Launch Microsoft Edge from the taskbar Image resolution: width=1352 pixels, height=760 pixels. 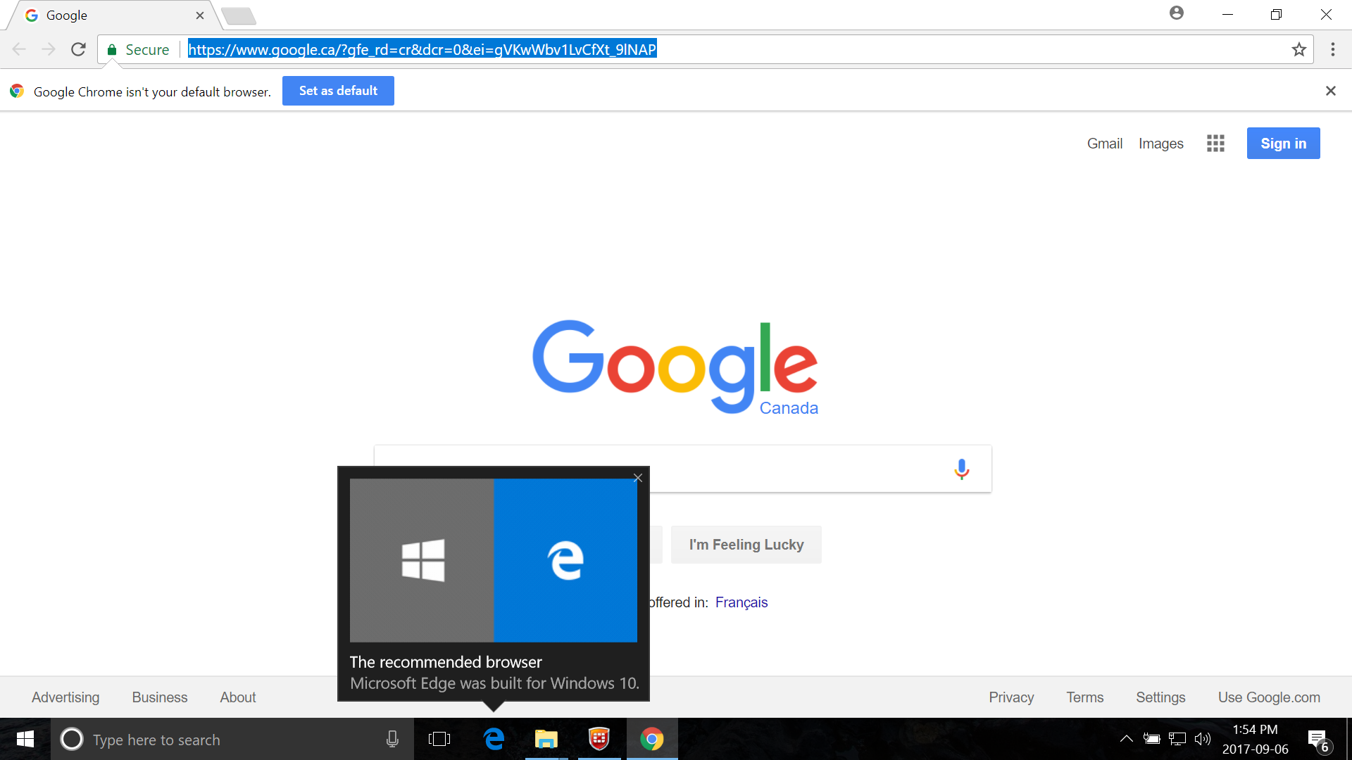point(494,739)
